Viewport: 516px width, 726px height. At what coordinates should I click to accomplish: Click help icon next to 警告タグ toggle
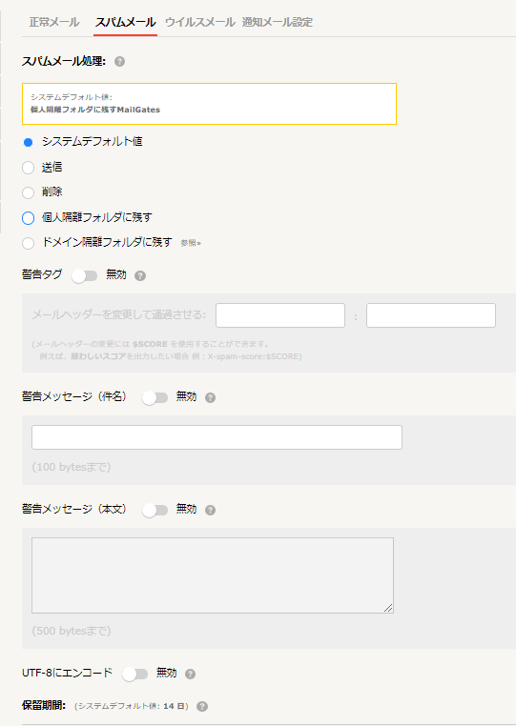[x=140, y=276]
